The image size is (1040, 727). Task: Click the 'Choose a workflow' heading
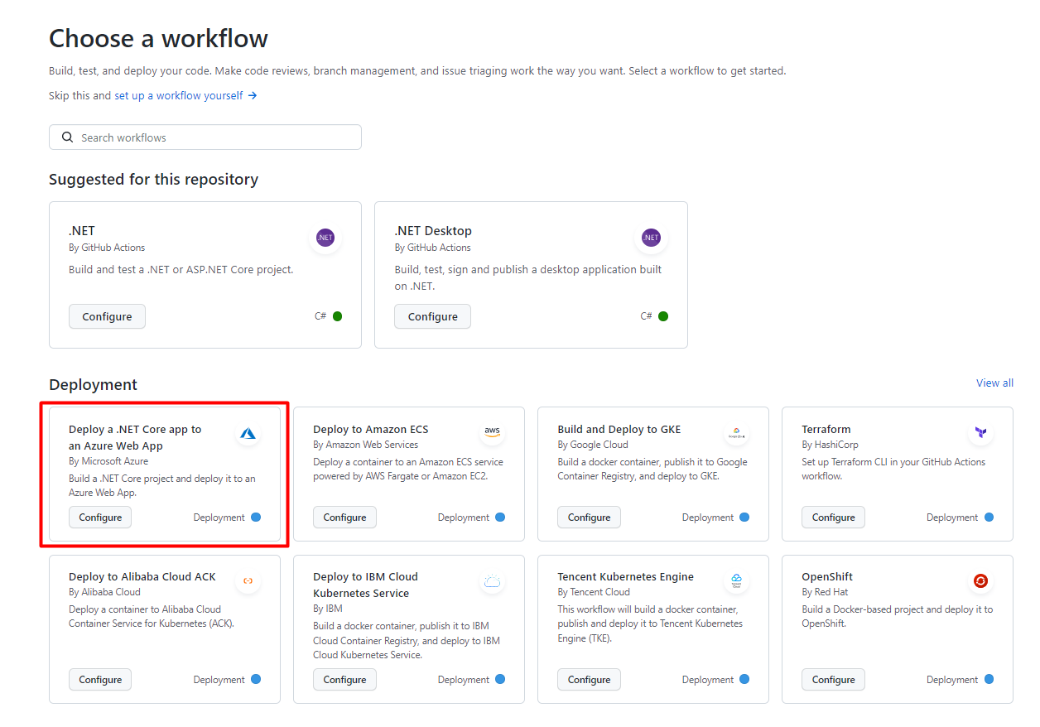pyautogui.click(x=158, y=38)
